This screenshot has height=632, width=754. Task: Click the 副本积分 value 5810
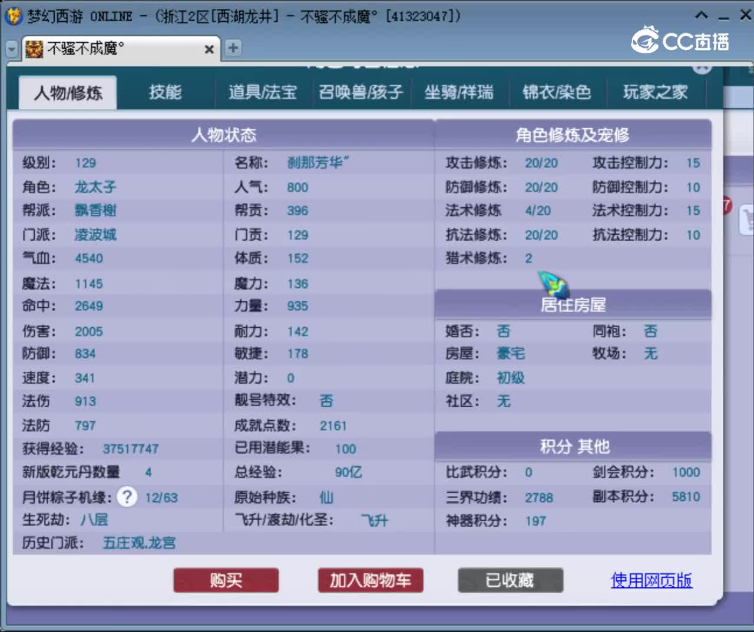coord(686,497)
